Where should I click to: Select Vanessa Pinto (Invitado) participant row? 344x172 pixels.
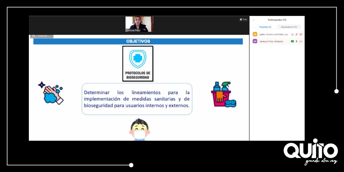click(x=271, y=41)
